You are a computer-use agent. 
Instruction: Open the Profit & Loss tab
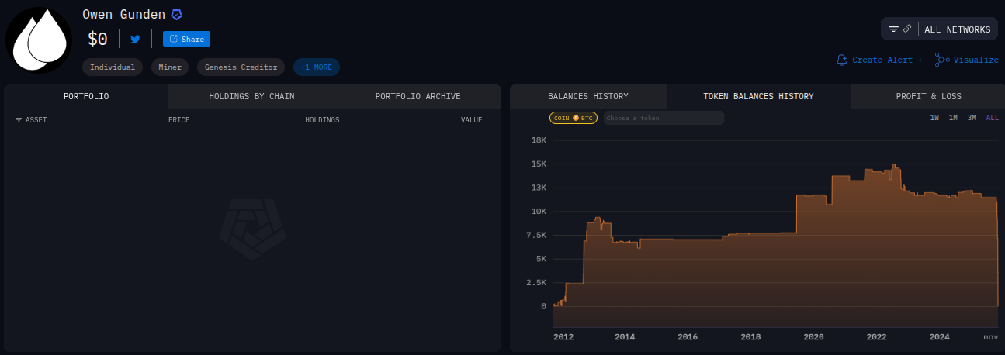(x=928, y=97)
